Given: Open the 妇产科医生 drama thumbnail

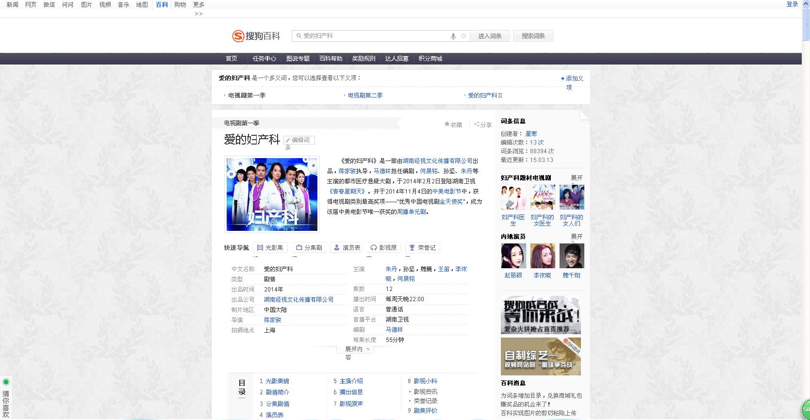Looking at the screenshot, I should 513,197.
